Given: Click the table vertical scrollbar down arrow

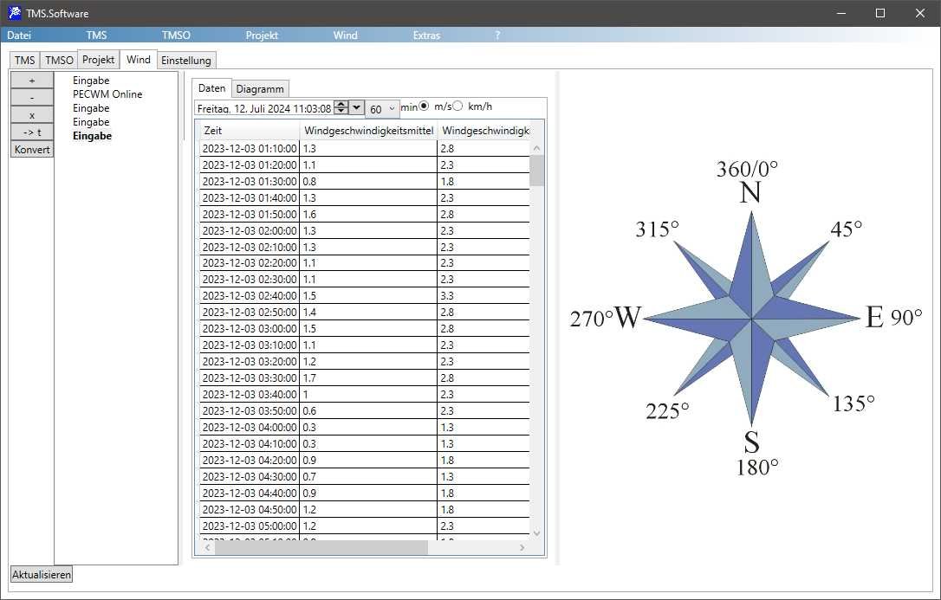Looking at the screenshot, I should tap(536, 532).
